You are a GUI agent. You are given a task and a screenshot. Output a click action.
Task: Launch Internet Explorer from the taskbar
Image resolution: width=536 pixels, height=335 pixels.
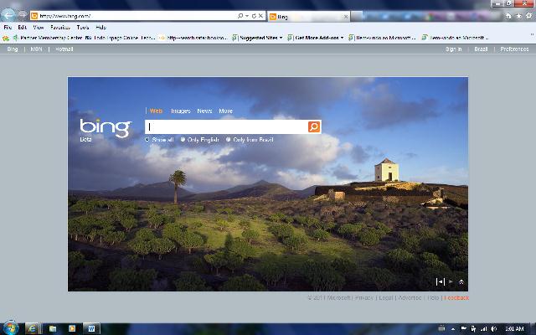[x=32, y=327]
